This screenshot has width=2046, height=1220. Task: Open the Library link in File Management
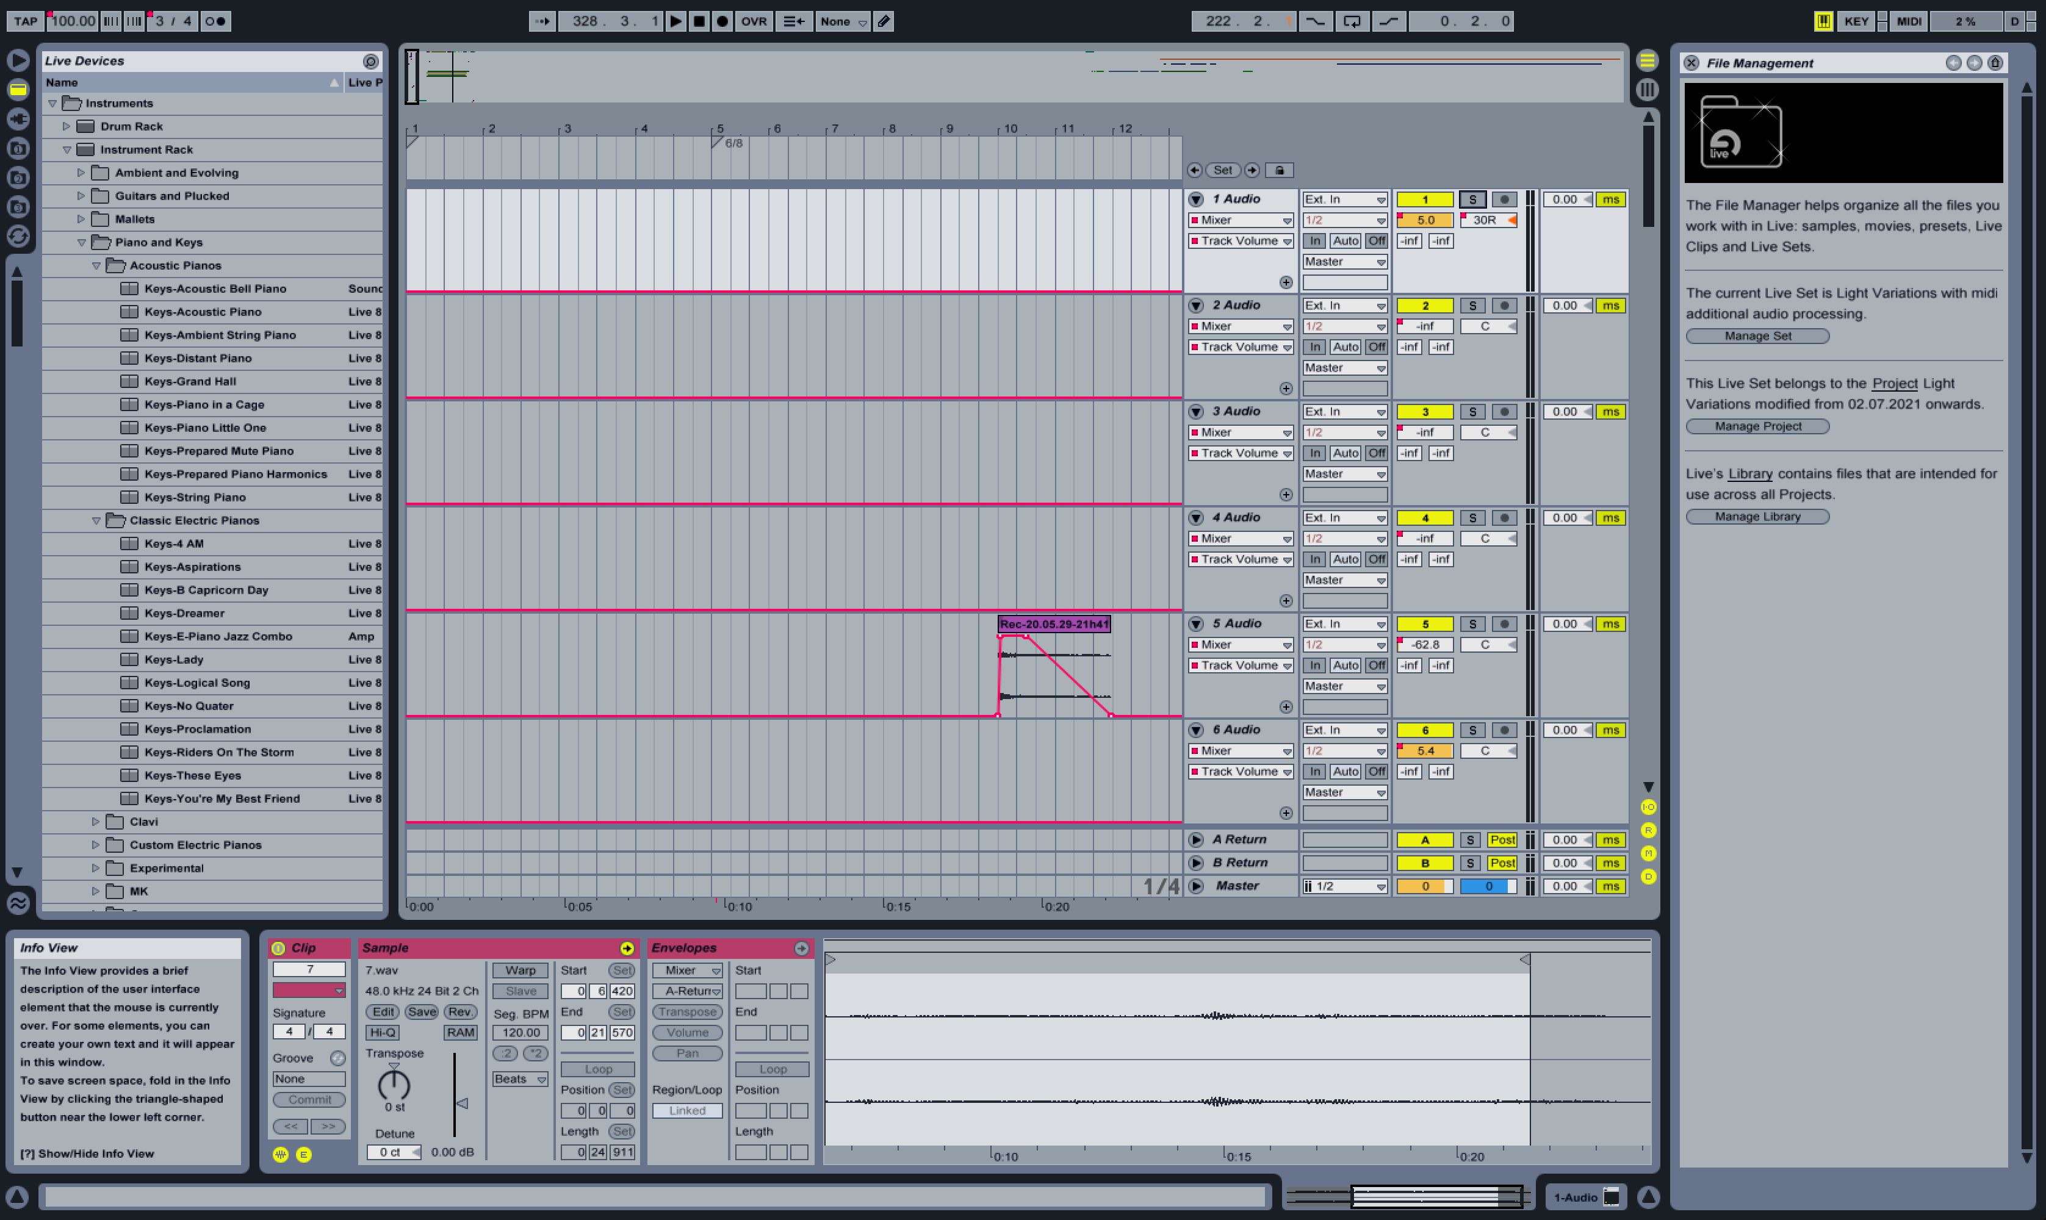click(1749, 475)
